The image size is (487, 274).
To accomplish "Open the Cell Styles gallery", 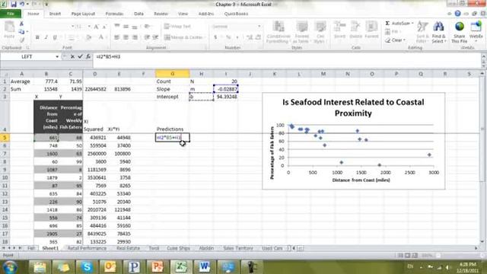I will pyautogui.click(x=320, y=32).
